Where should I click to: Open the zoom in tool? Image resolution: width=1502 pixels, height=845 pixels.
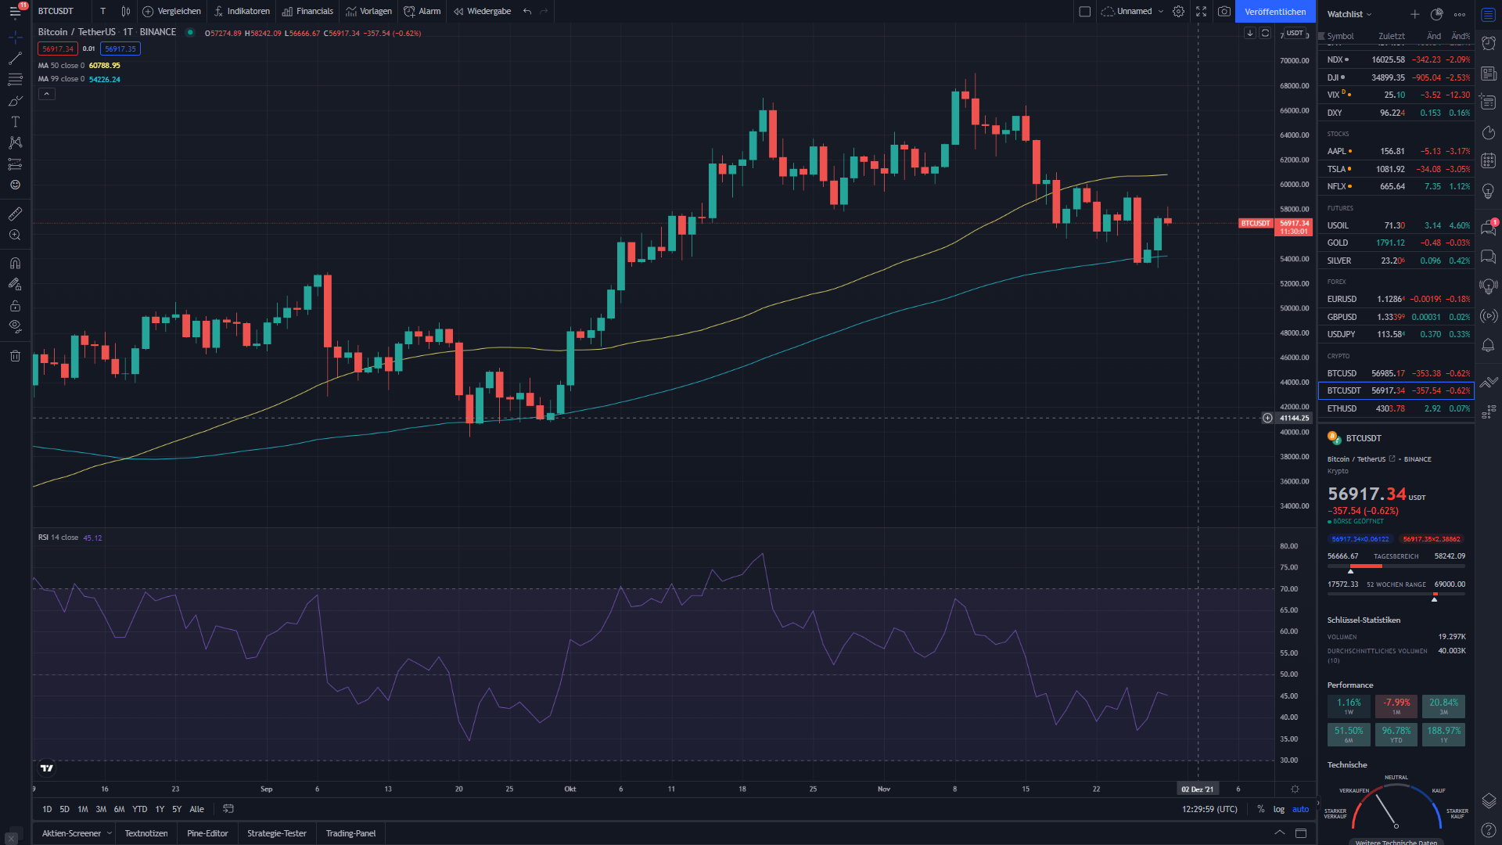click(x=15, y=235)
